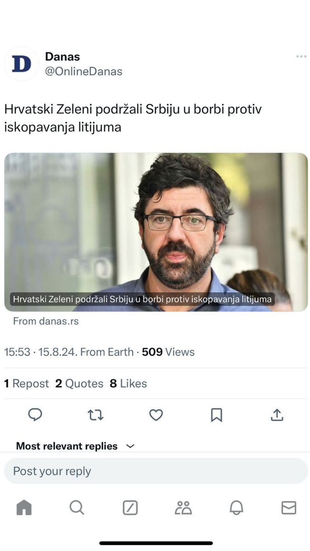View the 8 Likes list
The image size is (310, 551).
pos(128,384)
